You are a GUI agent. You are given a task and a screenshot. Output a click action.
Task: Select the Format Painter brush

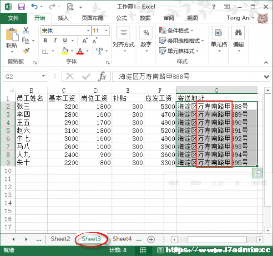tap(26, 50)
